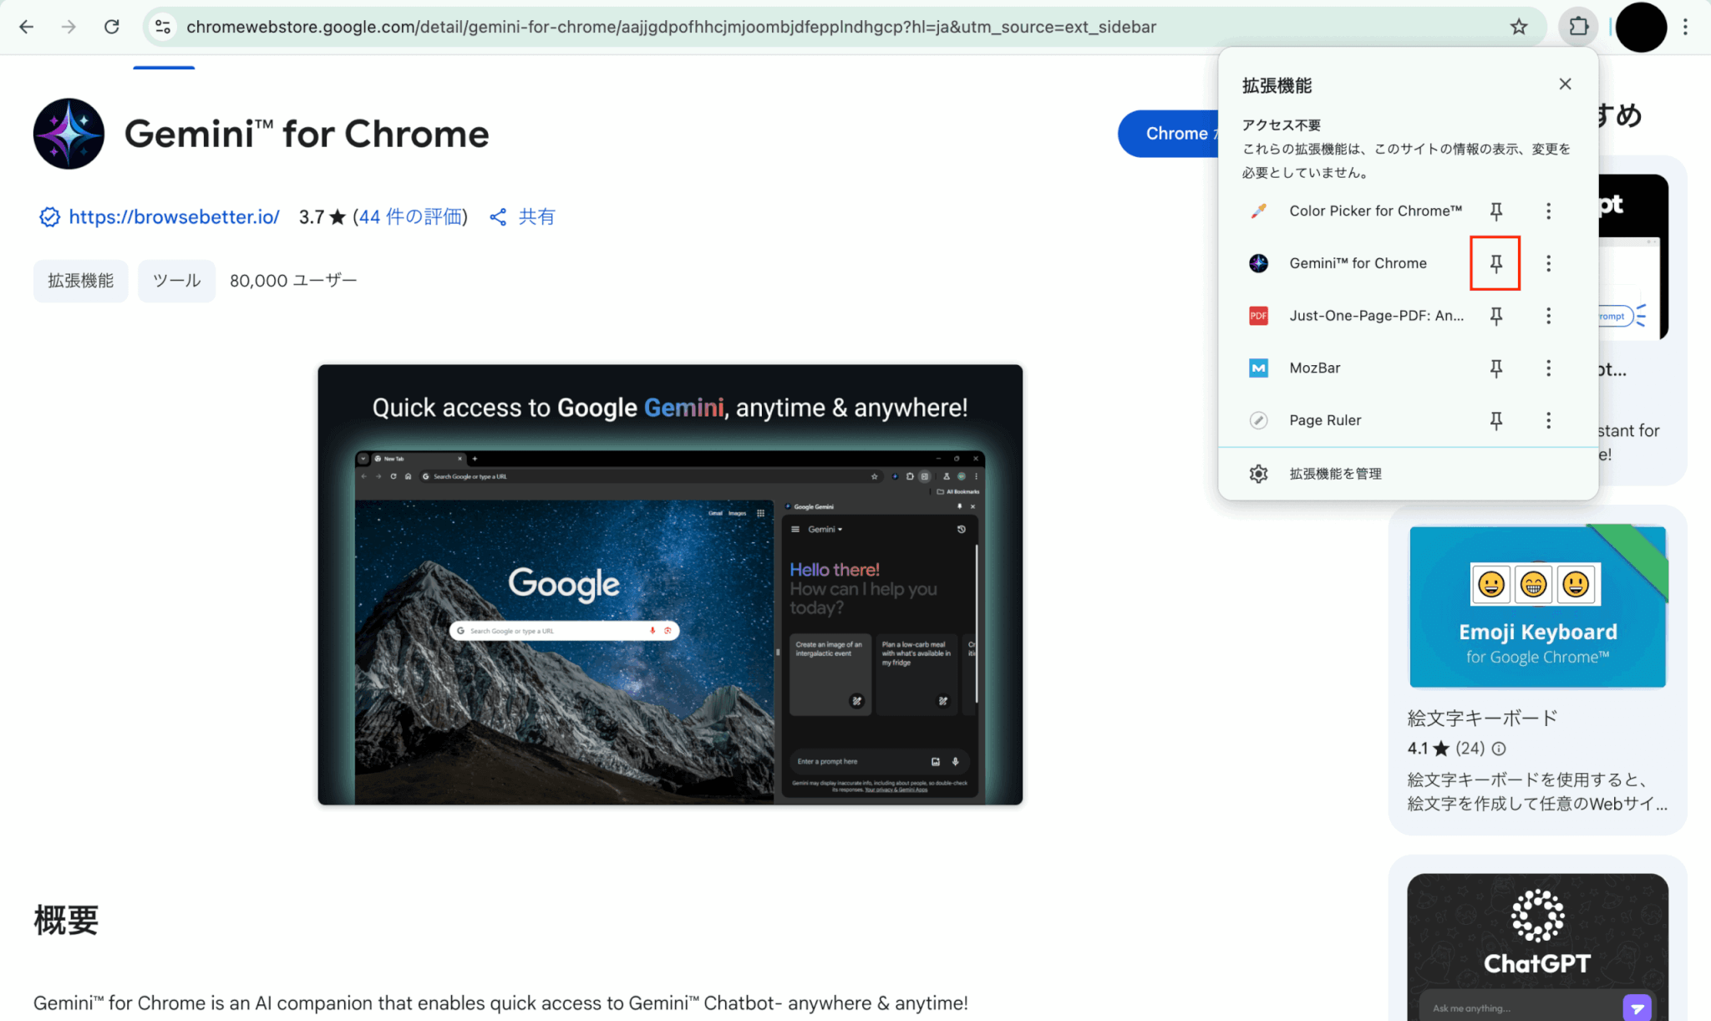This screenshot has width=1711, height=1021.
Task: Open the profile avatar menu
Action: (x=1641, y=27)
